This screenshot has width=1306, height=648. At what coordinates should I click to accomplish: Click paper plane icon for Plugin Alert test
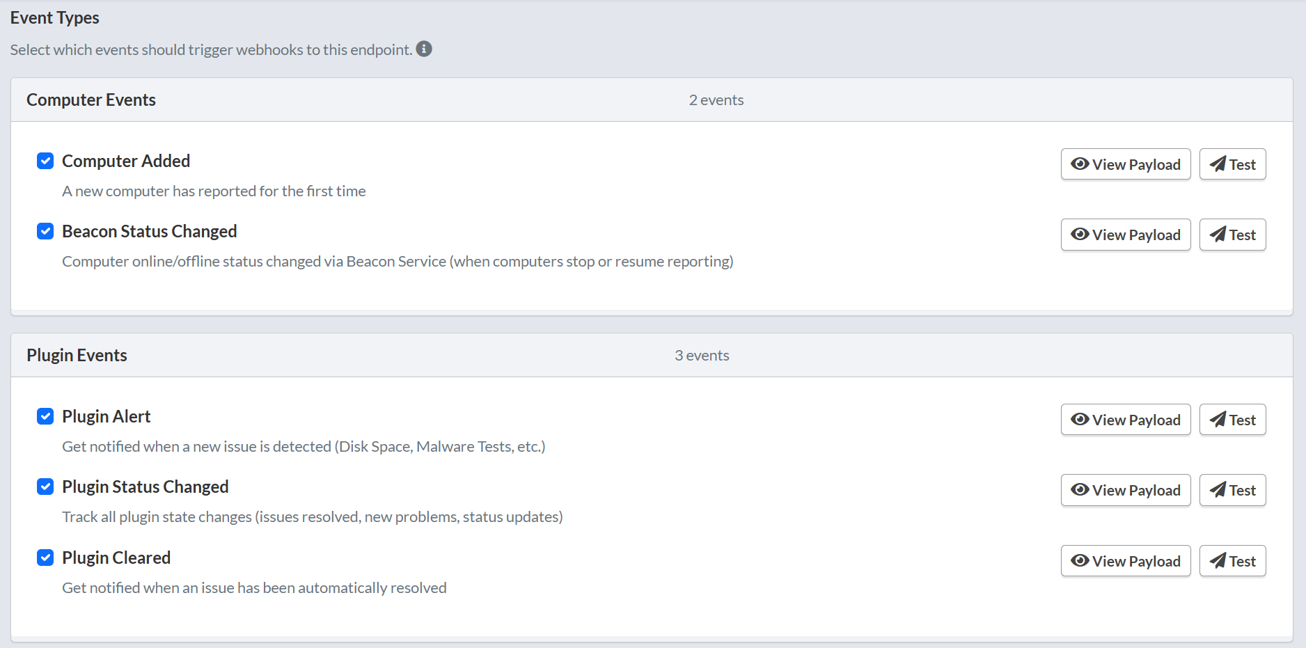tap(1218, 420)
